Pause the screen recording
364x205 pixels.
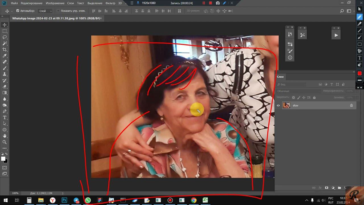tap(204, 3)
